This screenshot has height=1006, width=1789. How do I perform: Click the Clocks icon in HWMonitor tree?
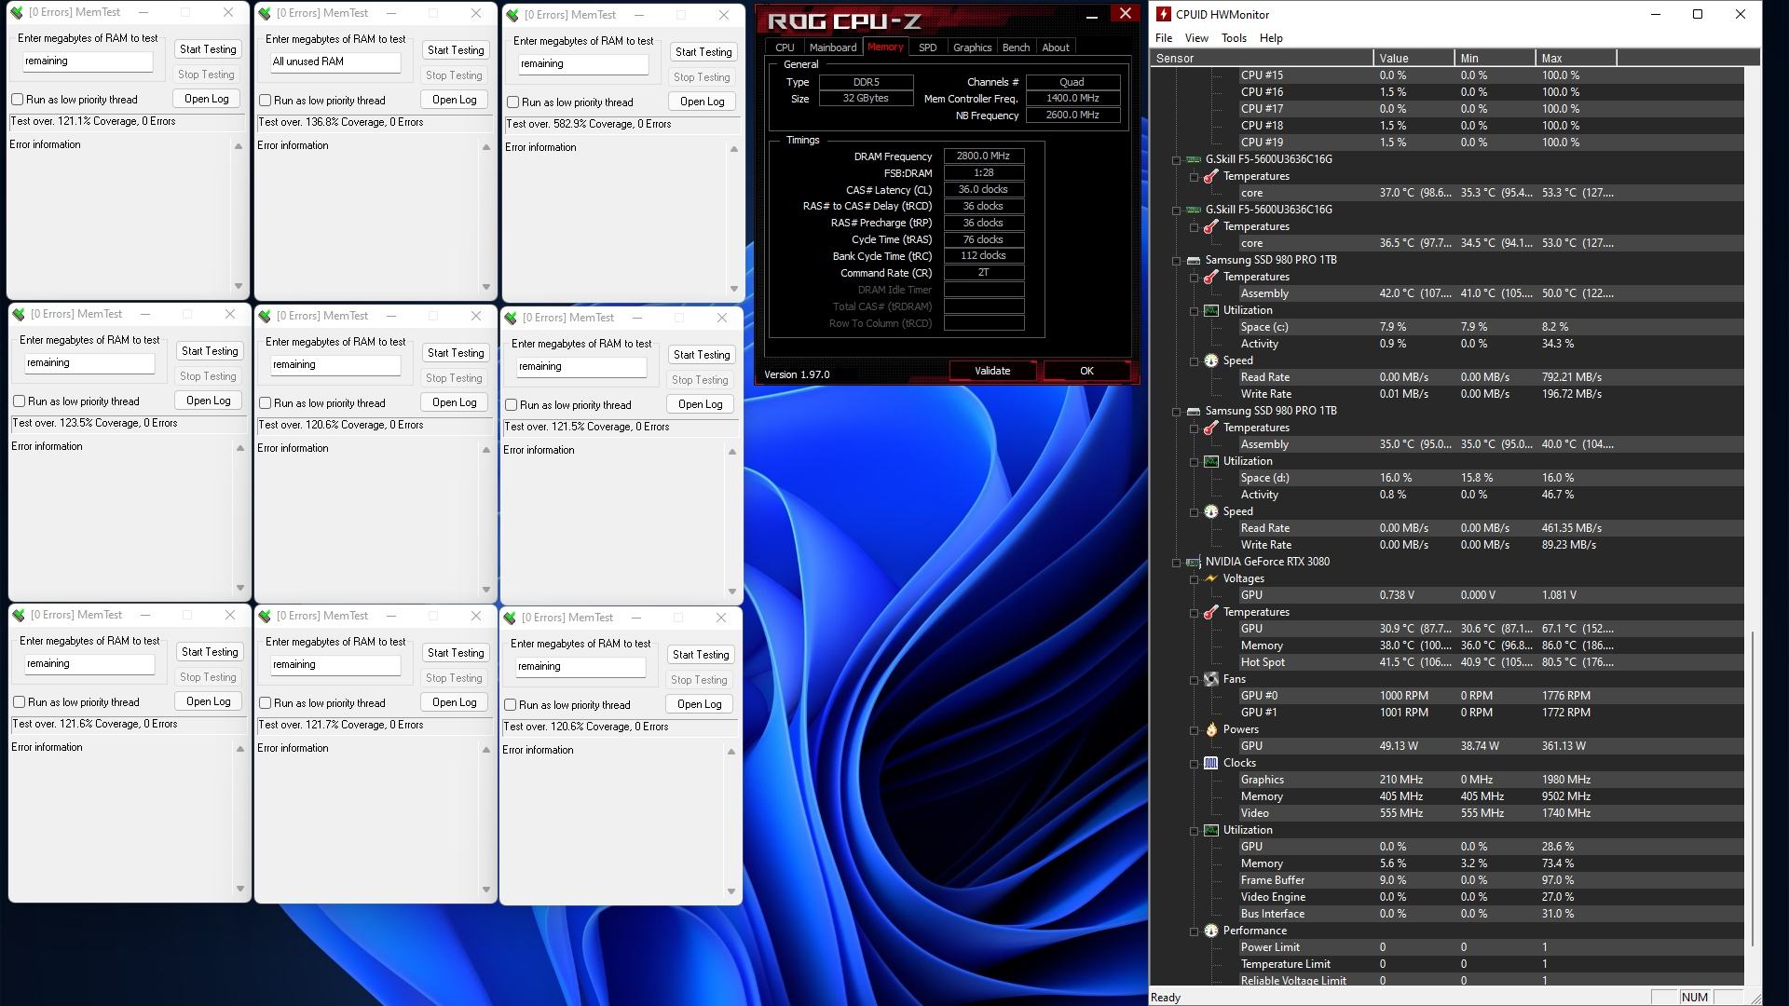coord(1210,763)
